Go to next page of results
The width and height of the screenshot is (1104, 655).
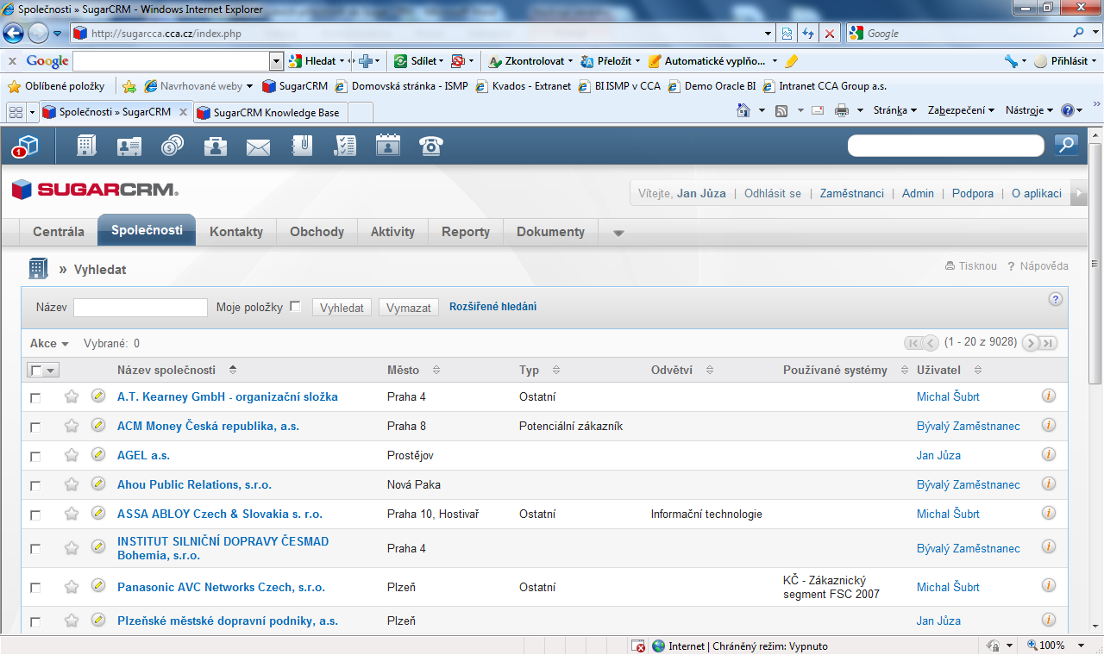(1030, 343)
